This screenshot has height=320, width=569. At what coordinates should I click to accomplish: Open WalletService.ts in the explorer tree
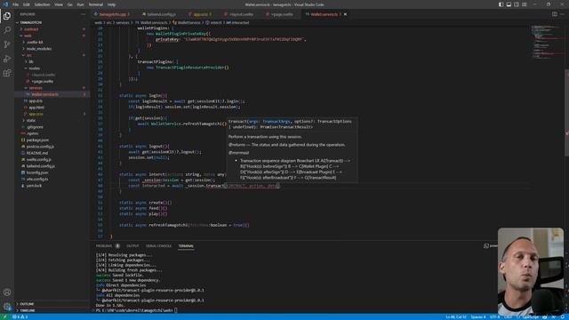52,94
